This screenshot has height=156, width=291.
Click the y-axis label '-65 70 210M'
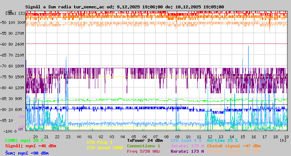[x=12, y=55]
